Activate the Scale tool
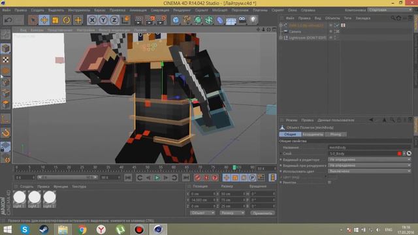The image size is (418, 235). [x=55, y=20]
